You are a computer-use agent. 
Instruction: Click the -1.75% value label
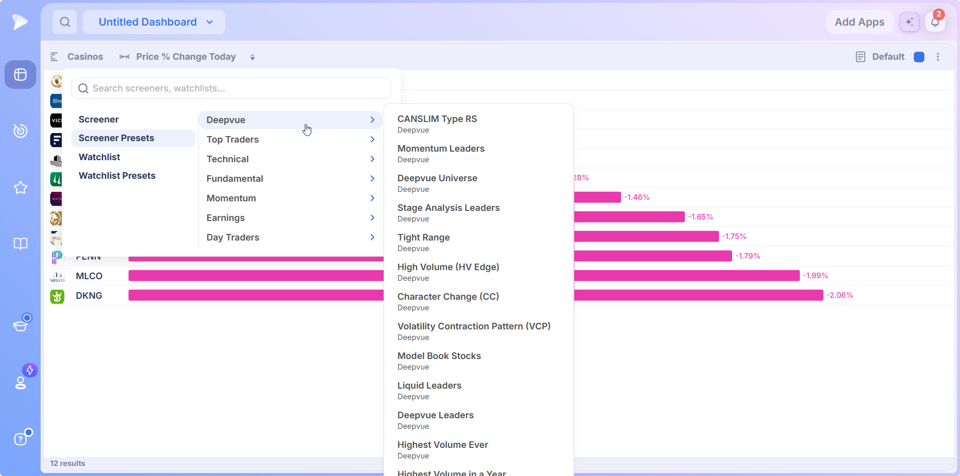[734, 236]
